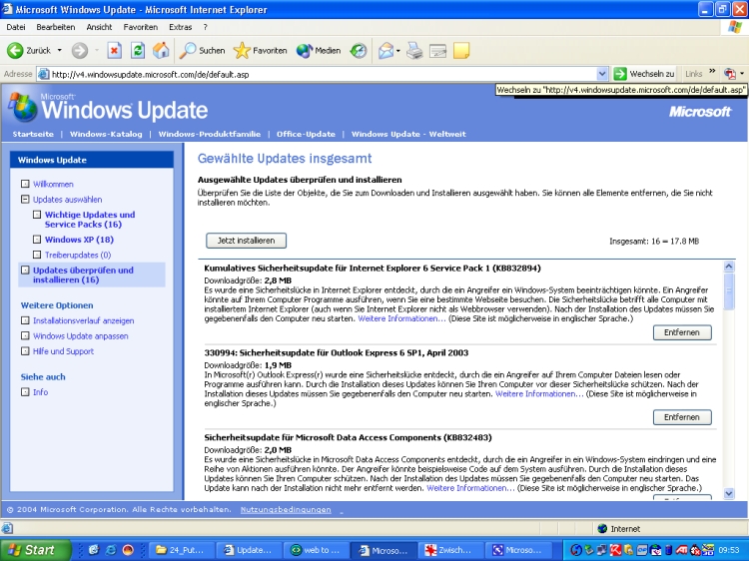Open the Favoriten menu in menu bar
The image size is (749, 561).
coord(141,27)
